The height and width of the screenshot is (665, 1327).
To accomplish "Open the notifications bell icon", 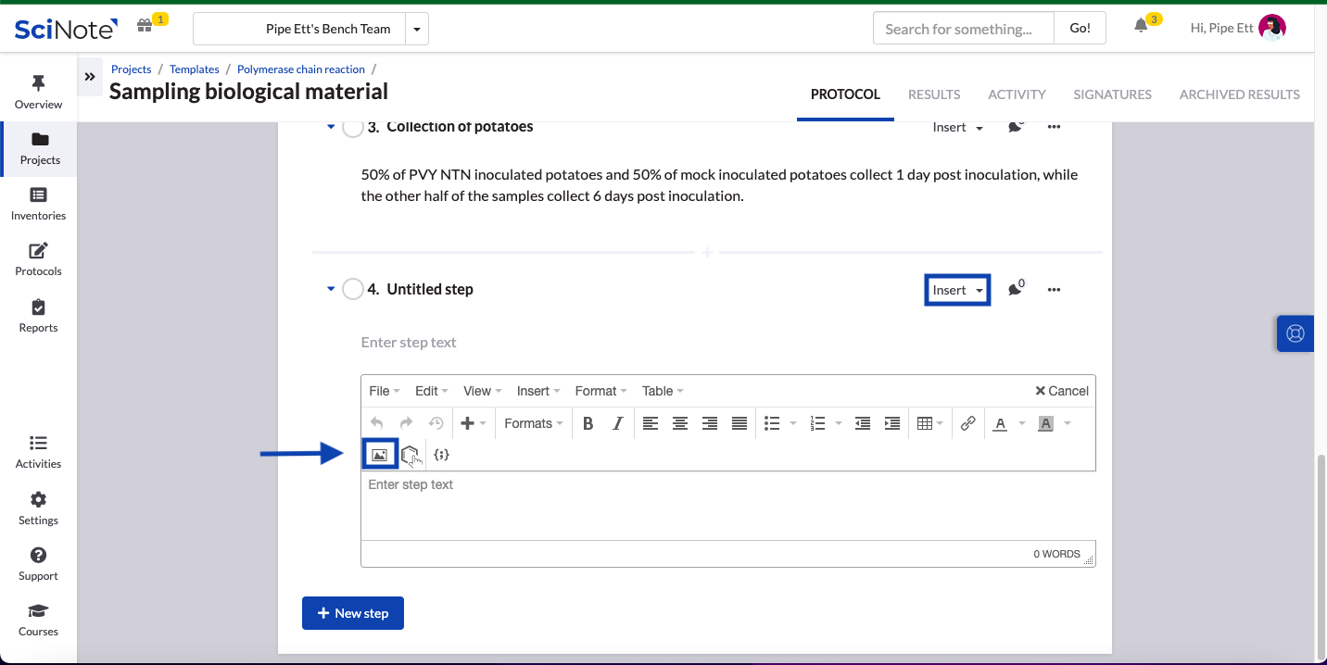I will (x=1141, y=27).
